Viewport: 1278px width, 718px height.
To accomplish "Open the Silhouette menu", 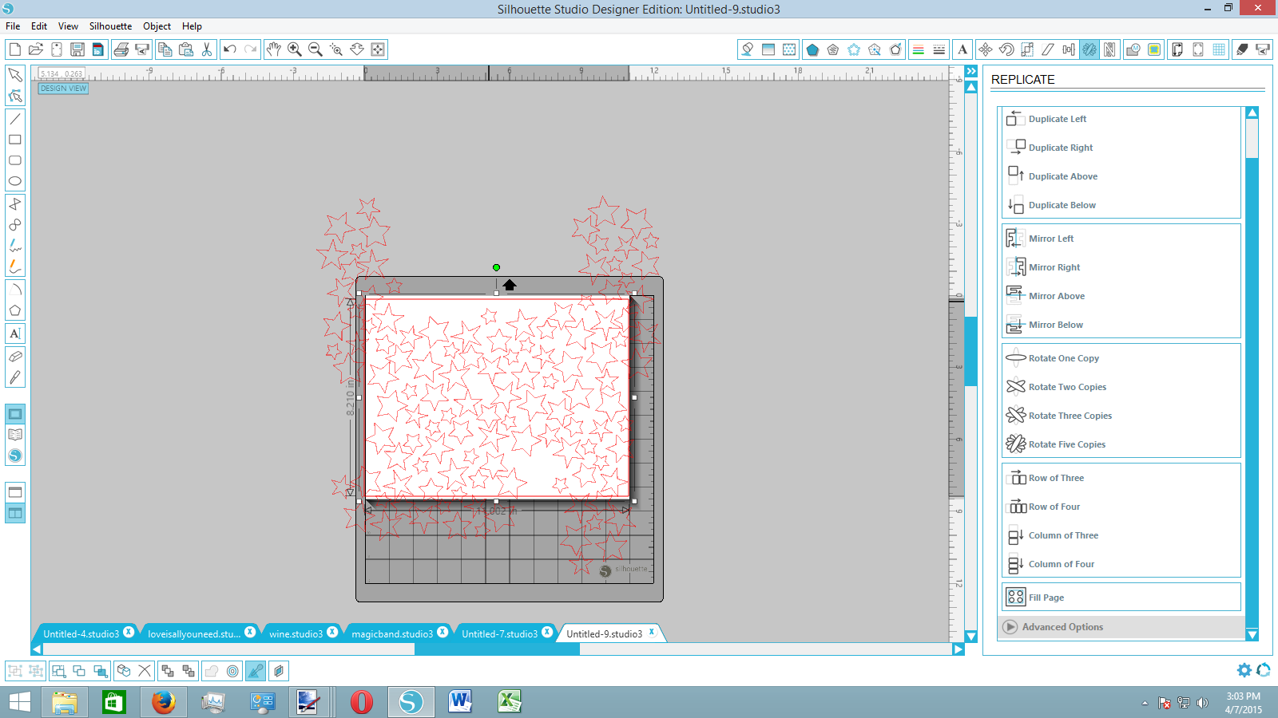I will coord(110,26).
